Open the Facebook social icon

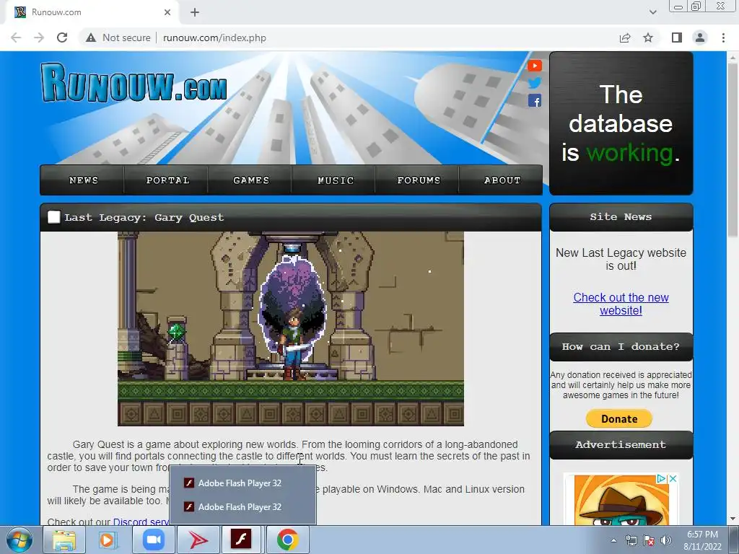click(x=535, y=100)
